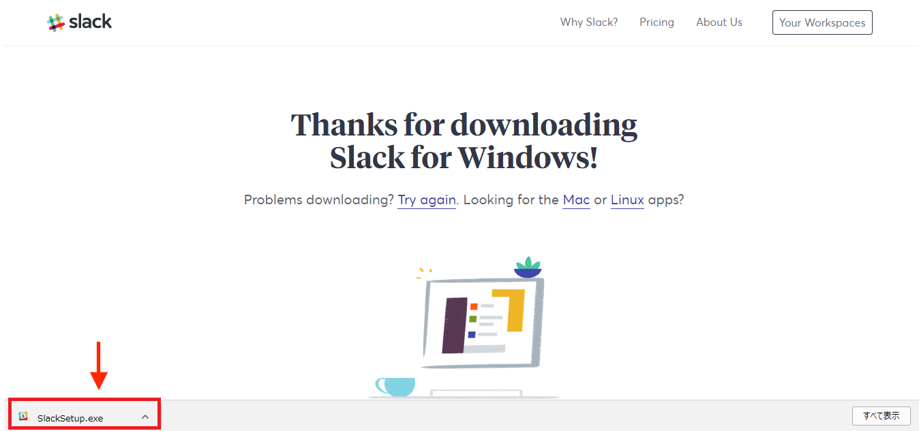Open the Mac apps download link
The image size is (919, 431).
[576, 199]
